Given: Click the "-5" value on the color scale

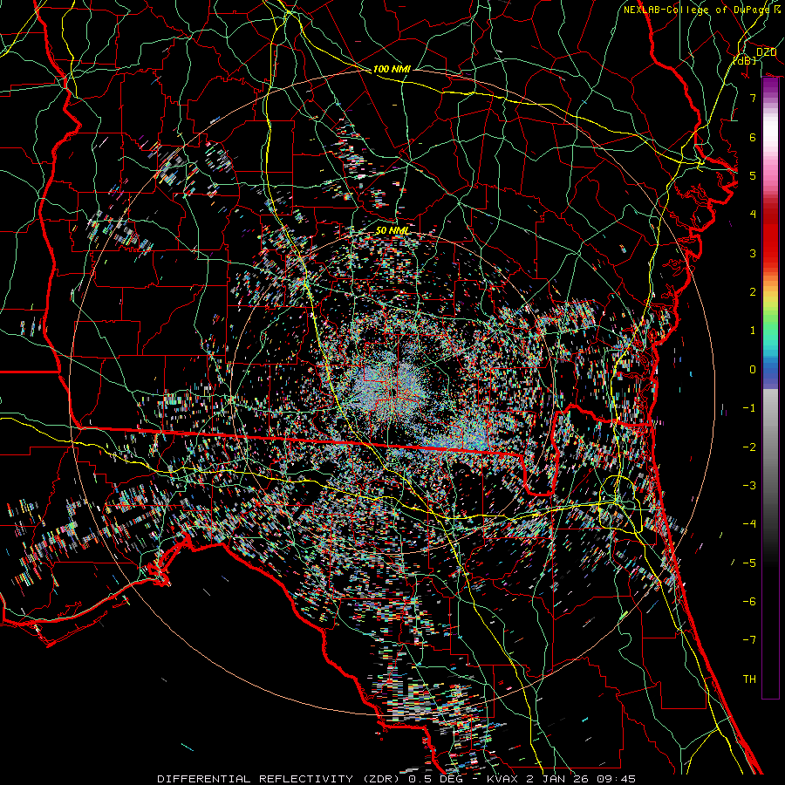Looking at the screenshot, I should coord(749,563).
